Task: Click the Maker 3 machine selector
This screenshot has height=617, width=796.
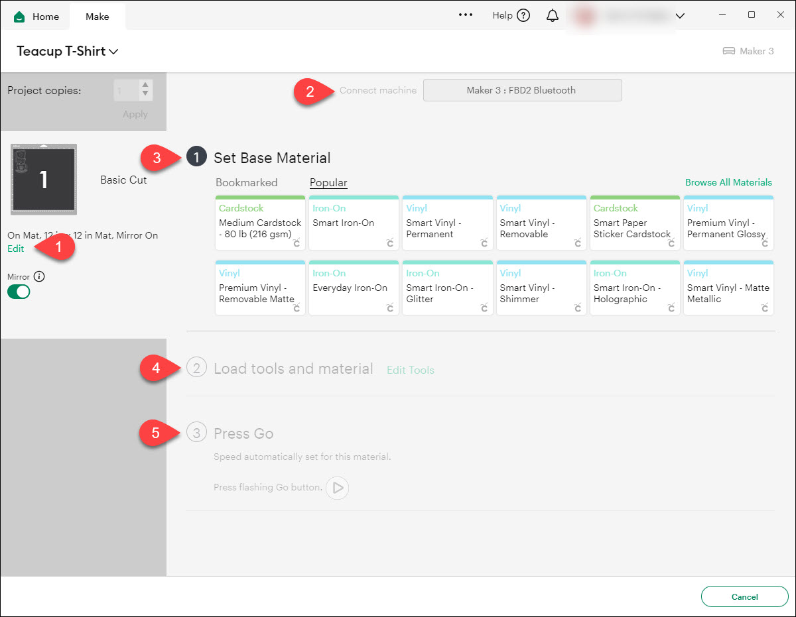Action: click(748, 51)
